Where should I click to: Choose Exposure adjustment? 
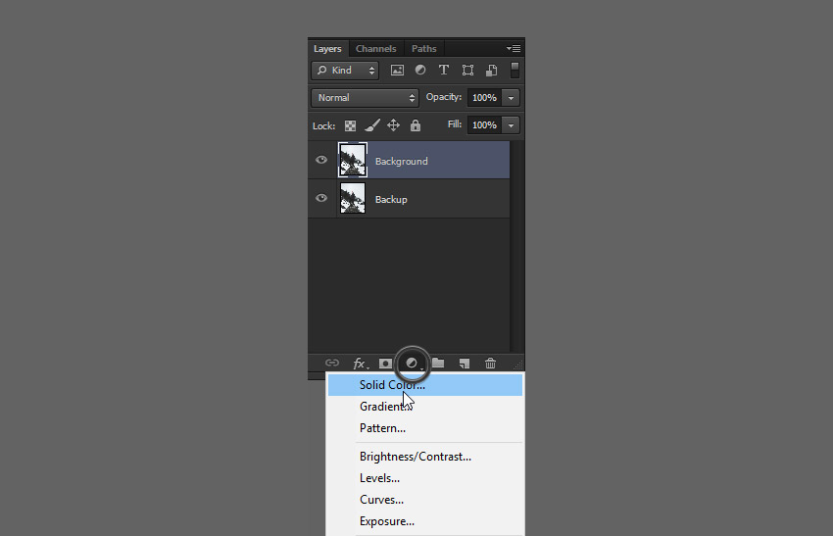pyautogui.click(x=425, y=521)
